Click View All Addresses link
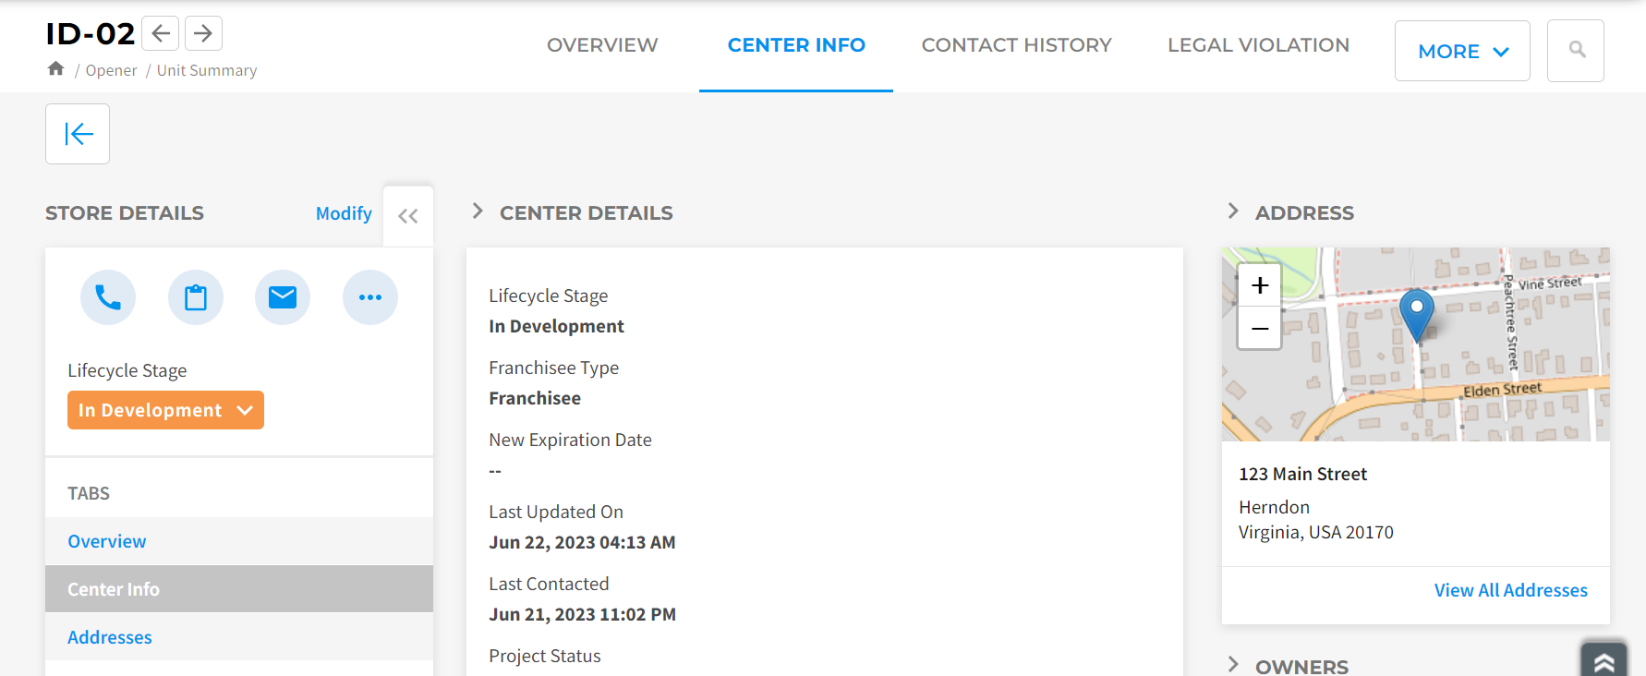Screen dimensions: 1646x676 coord(1510,590)
